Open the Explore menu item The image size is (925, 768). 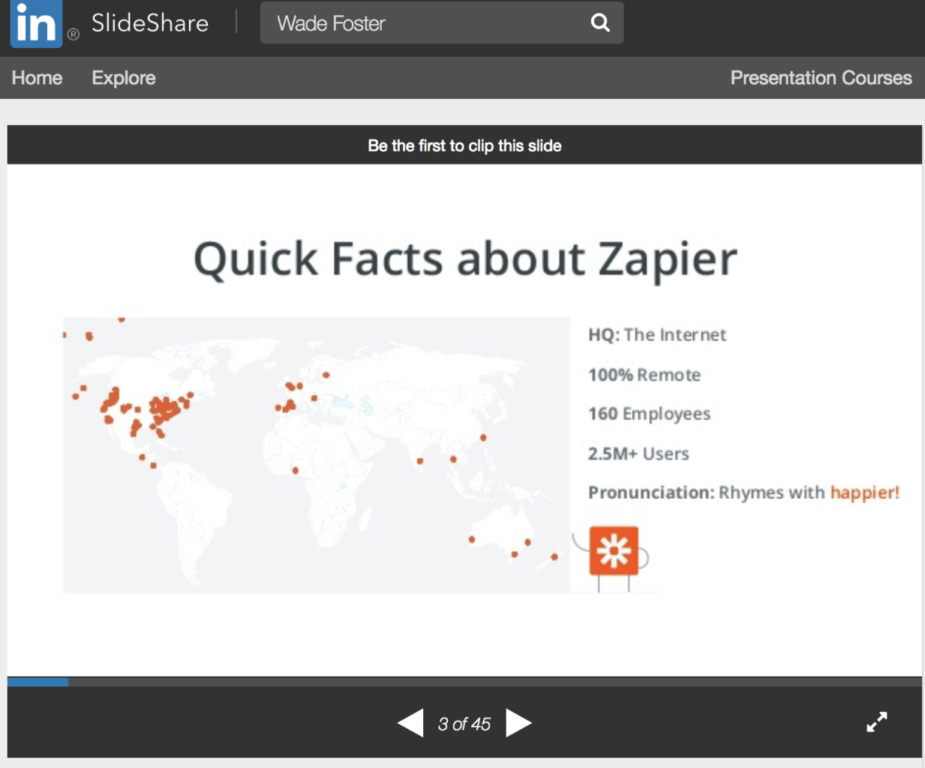(124, 78)
